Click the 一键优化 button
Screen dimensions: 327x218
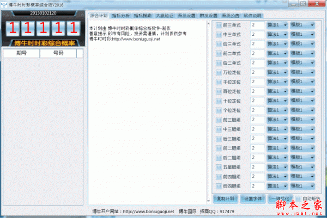[x=280, y=199]
